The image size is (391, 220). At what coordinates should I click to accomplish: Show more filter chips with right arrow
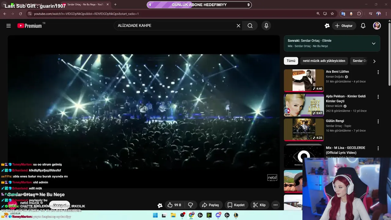tap(374, 61)
